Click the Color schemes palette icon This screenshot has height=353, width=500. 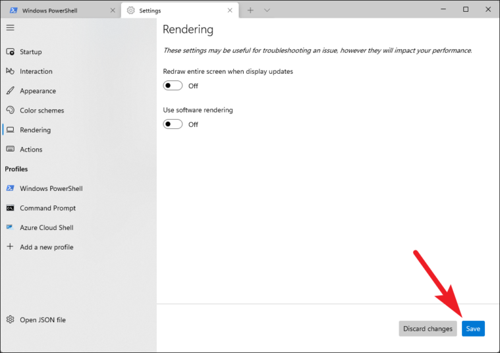(10, 111)
